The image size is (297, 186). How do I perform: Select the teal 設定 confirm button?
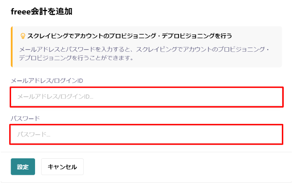point(23,167)
